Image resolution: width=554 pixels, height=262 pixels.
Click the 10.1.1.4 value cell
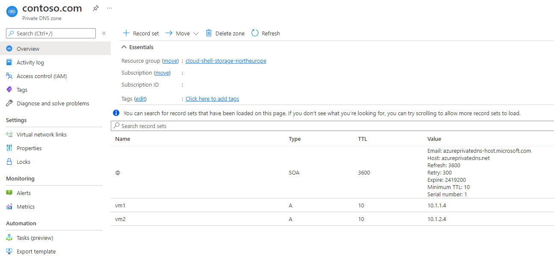(437, 205)
